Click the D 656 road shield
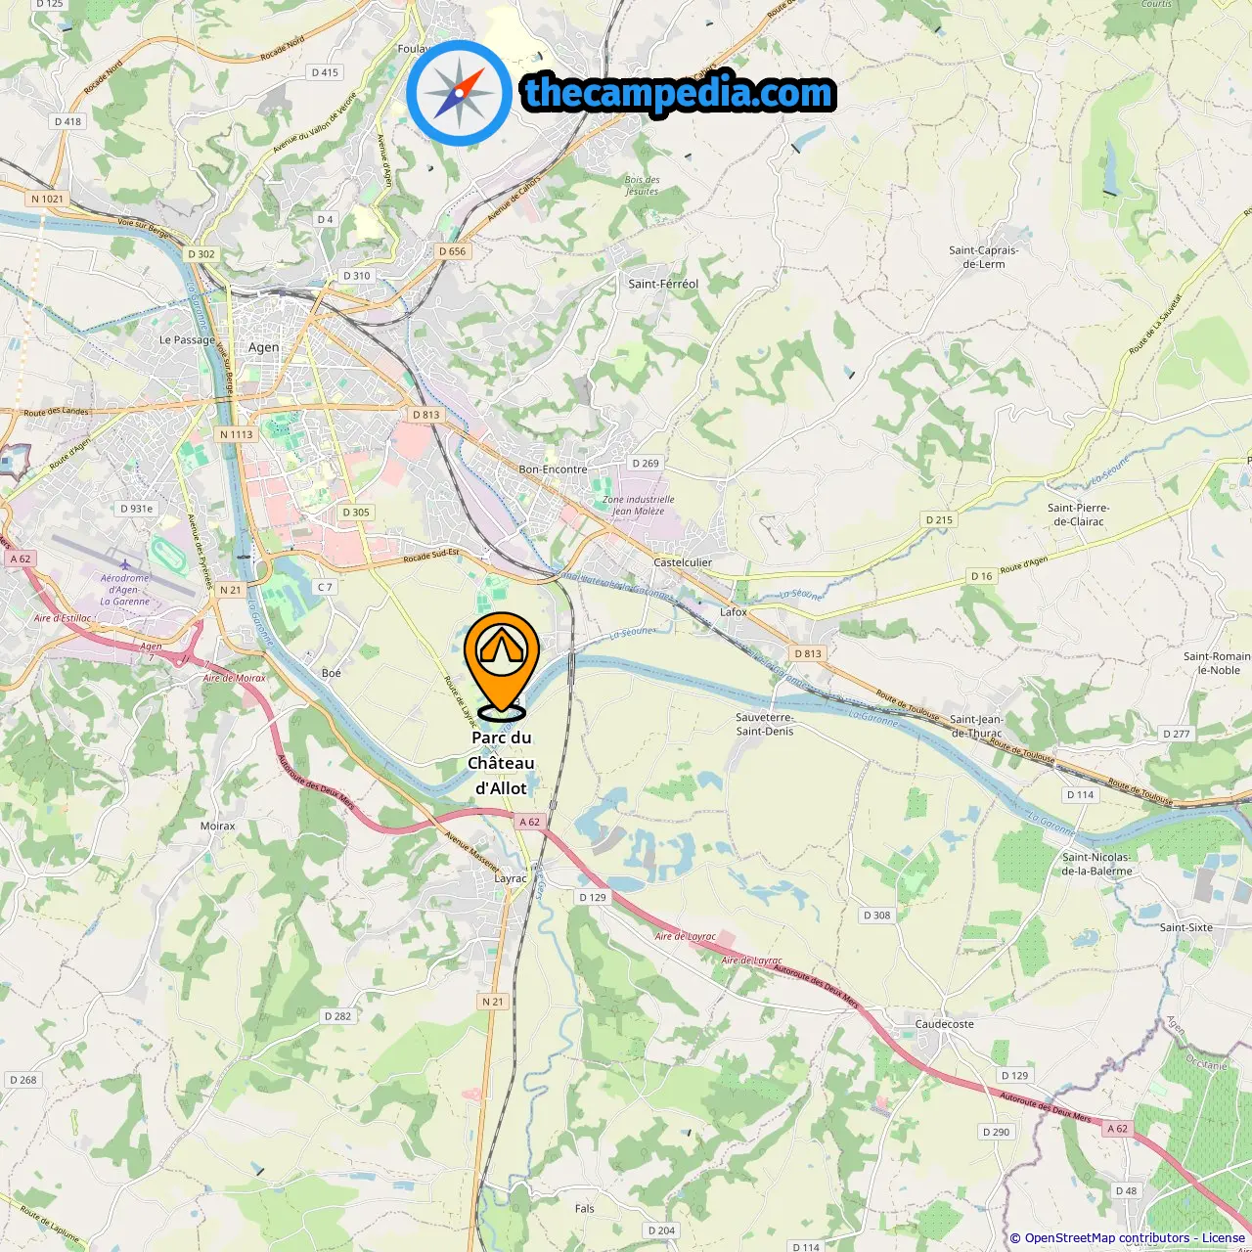This screenshot has height=1252, width=1252. tap(452, 251)
